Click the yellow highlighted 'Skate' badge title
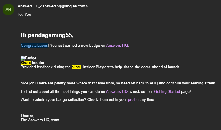This screenshot has height=130, width=221. point(26,63)
